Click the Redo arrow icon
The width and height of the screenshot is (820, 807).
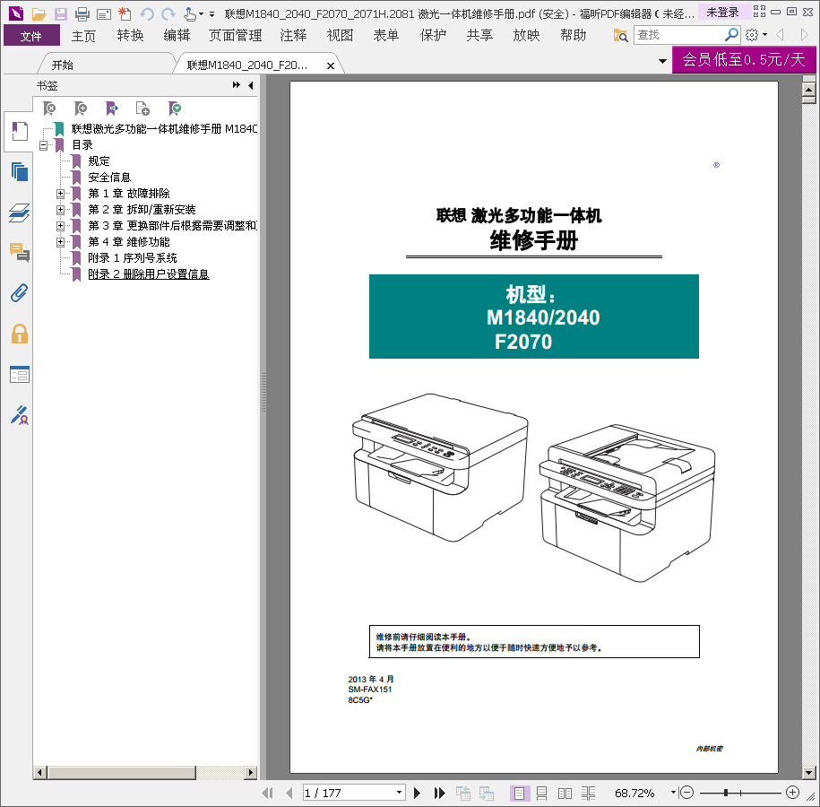point(168,14)
